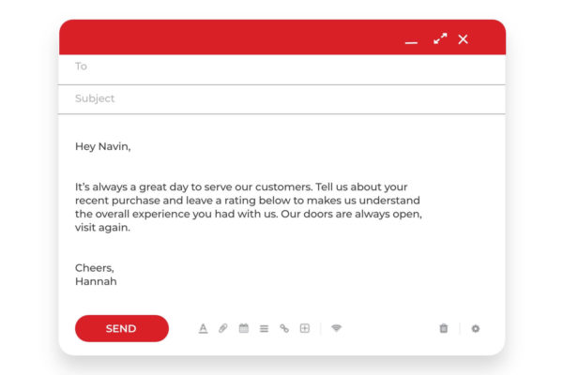Place cursor after the 'Hannah' signature

pyautogui.click(x=117, y=281)
